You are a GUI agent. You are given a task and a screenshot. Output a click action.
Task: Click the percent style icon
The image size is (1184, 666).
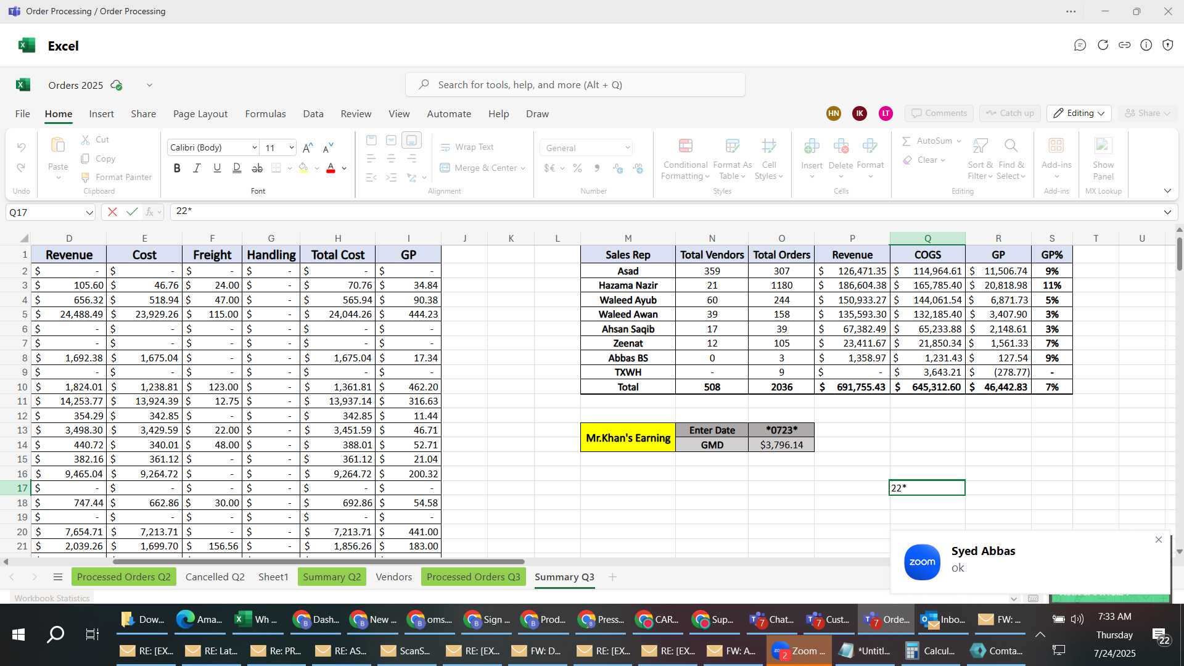[x=577, y=168]
